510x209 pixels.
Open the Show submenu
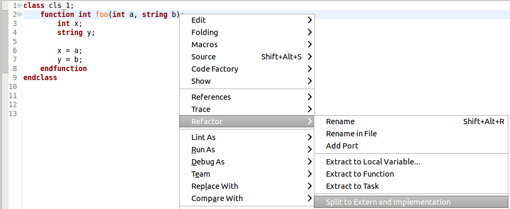(247, 81)
